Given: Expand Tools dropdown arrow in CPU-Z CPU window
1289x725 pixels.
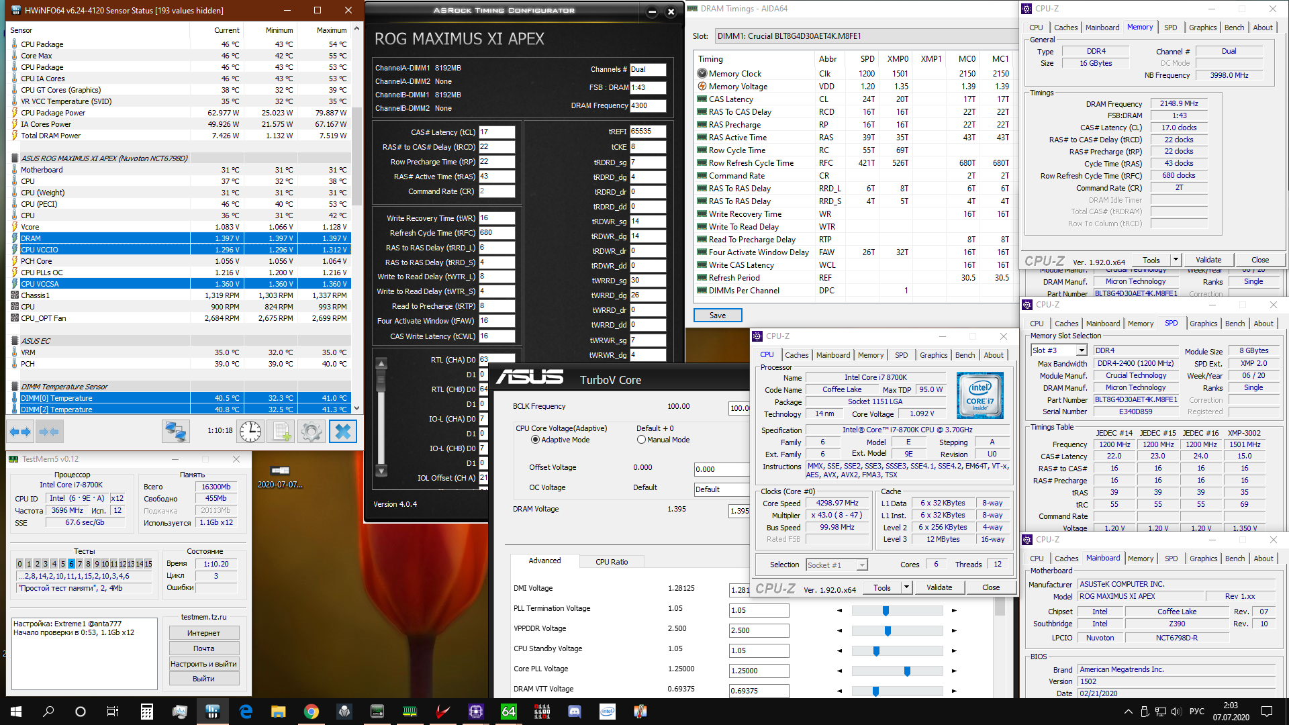Looking at the screenshot, I should pos(906,587).
